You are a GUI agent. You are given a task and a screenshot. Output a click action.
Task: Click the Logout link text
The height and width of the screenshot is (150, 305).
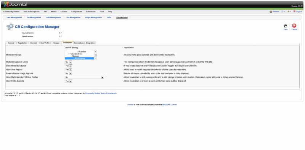click(299, 12)
